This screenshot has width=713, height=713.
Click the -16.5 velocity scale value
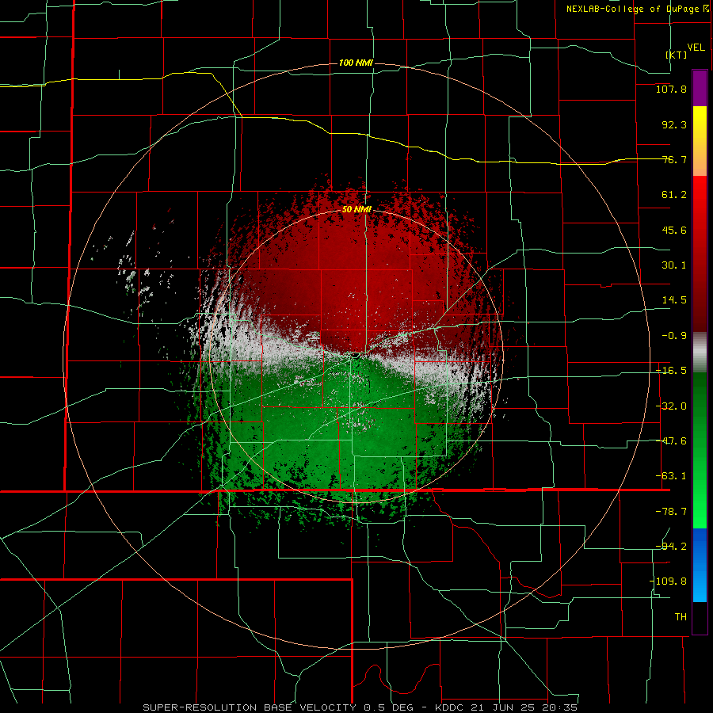click(x=671, y=371)
